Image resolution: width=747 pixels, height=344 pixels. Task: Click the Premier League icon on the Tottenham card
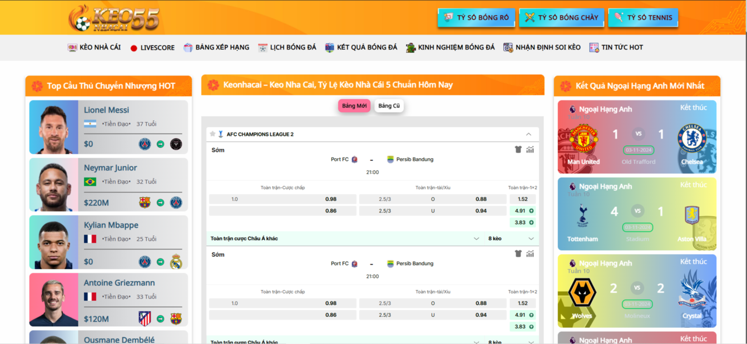[572, 186]
